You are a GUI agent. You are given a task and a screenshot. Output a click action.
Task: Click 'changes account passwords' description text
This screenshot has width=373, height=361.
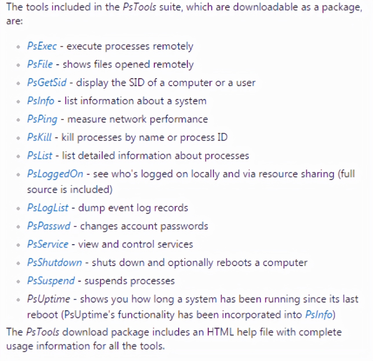(144, 226)
